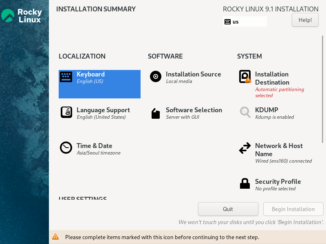Open Software Selection title
The image size is (326, 244).
(x=194, y=110)
